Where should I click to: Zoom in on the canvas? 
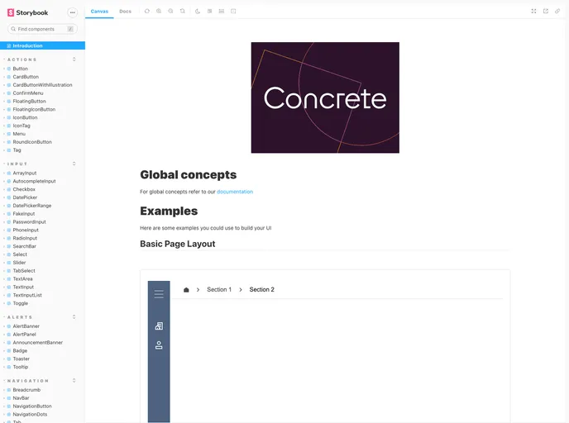159,12
